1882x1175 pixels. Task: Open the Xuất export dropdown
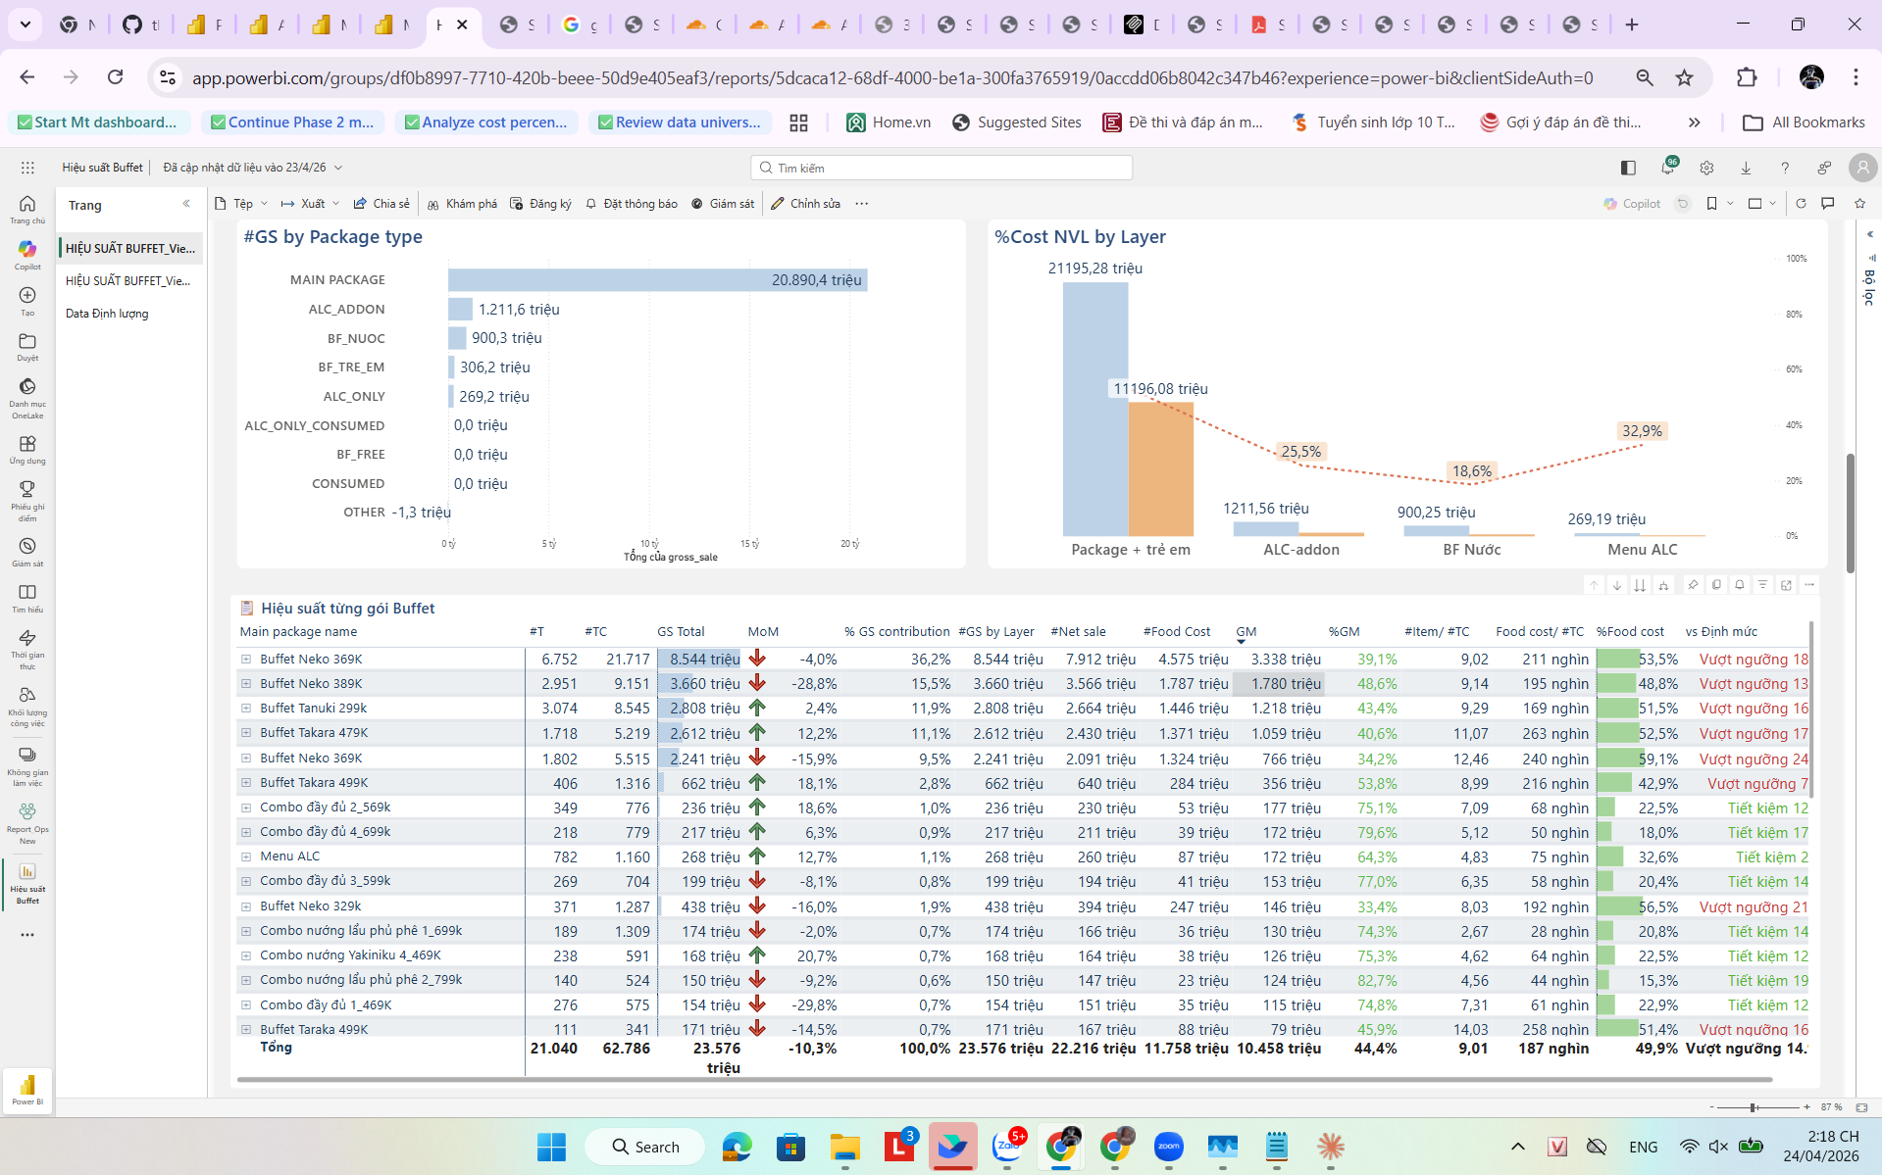[310, 204]
